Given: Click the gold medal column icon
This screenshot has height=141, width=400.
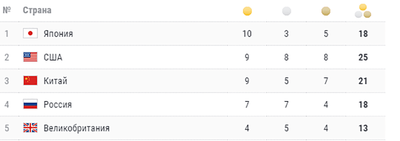Looking at the screenshot, I should [247, 12].
